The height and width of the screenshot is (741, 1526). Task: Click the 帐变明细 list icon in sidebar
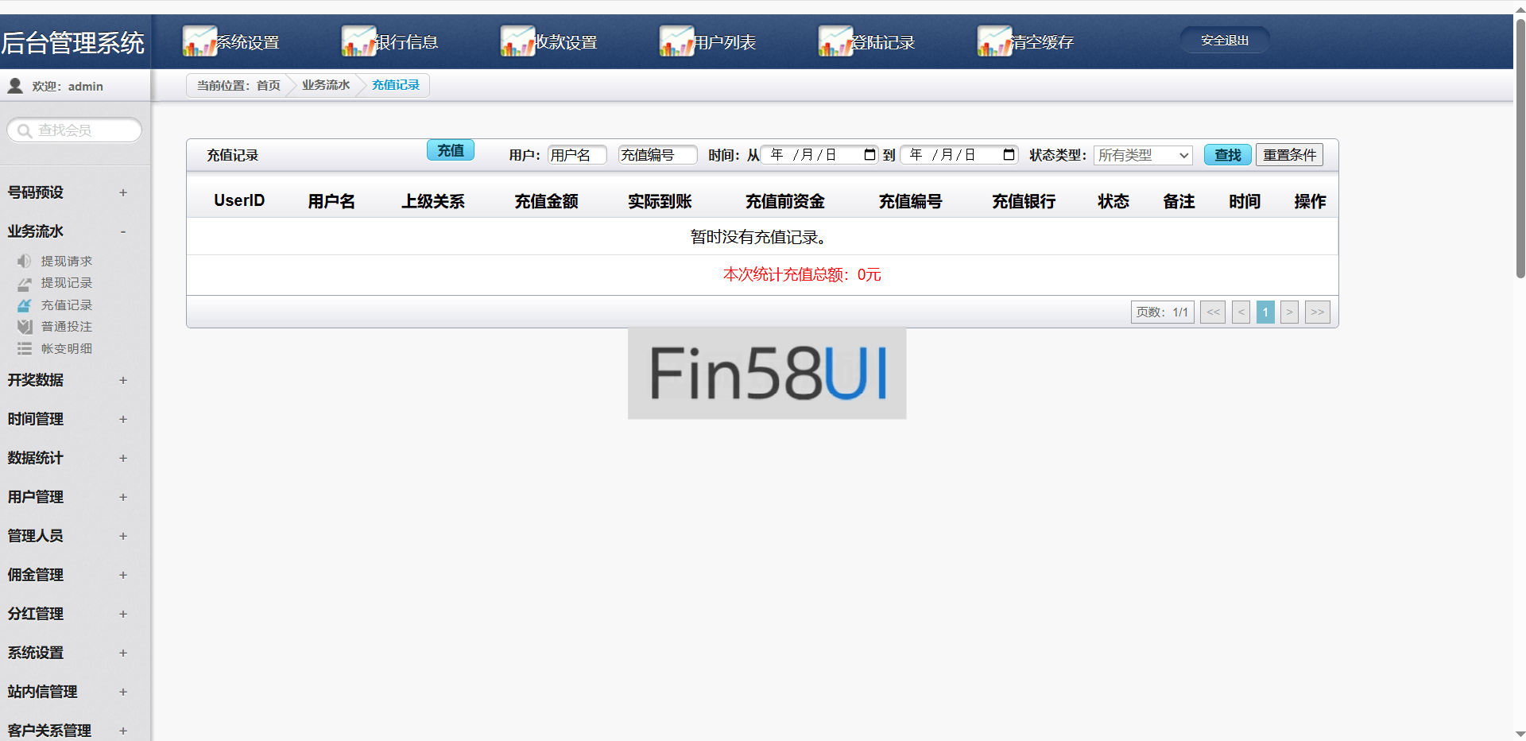point(23,348)
